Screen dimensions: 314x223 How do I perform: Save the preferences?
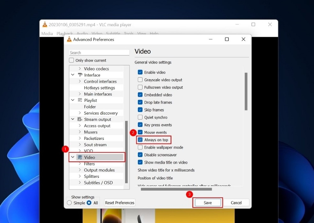tap(207, 203)
